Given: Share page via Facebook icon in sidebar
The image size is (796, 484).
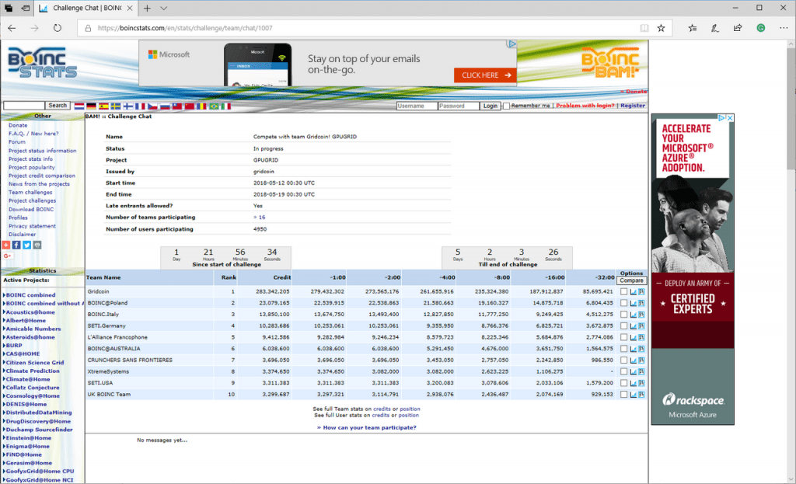Looking at the screenshot, I should point(17,245).
